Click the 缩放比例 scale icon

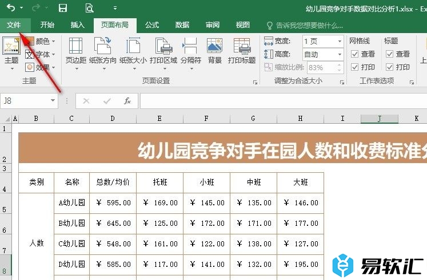(x=268, y=67)
